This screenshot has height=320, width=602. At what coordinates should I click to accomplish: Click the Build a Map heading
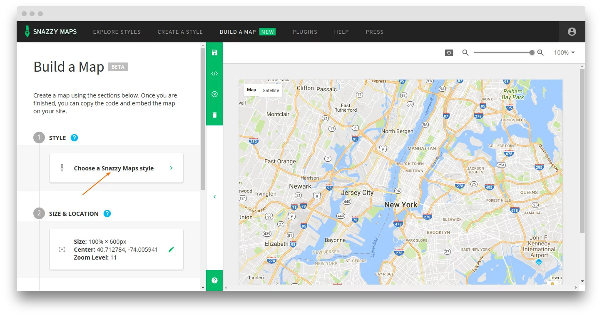tap(69, 67)
